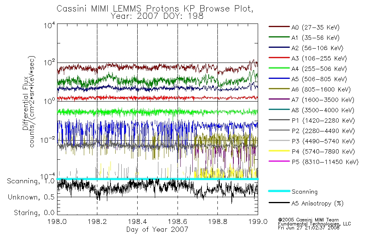
Task: Click the Staring, 0.0 axis label
Action: [34, 213]
